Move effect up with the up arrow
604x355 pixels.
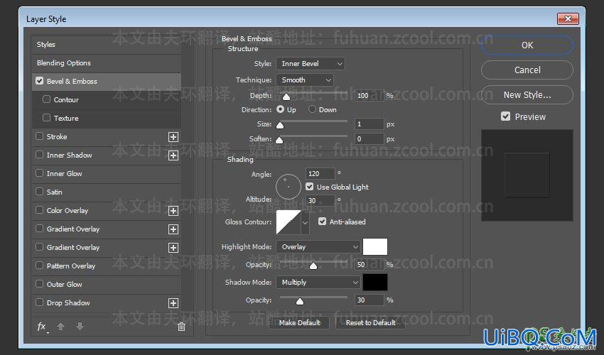tap(60, 327)
